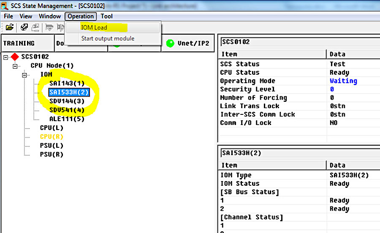The height and width of the screenshot is (233, 380).
Task: Click the Link Trans Lock row label
Action: pyautogui.click(x=250, y=106)
